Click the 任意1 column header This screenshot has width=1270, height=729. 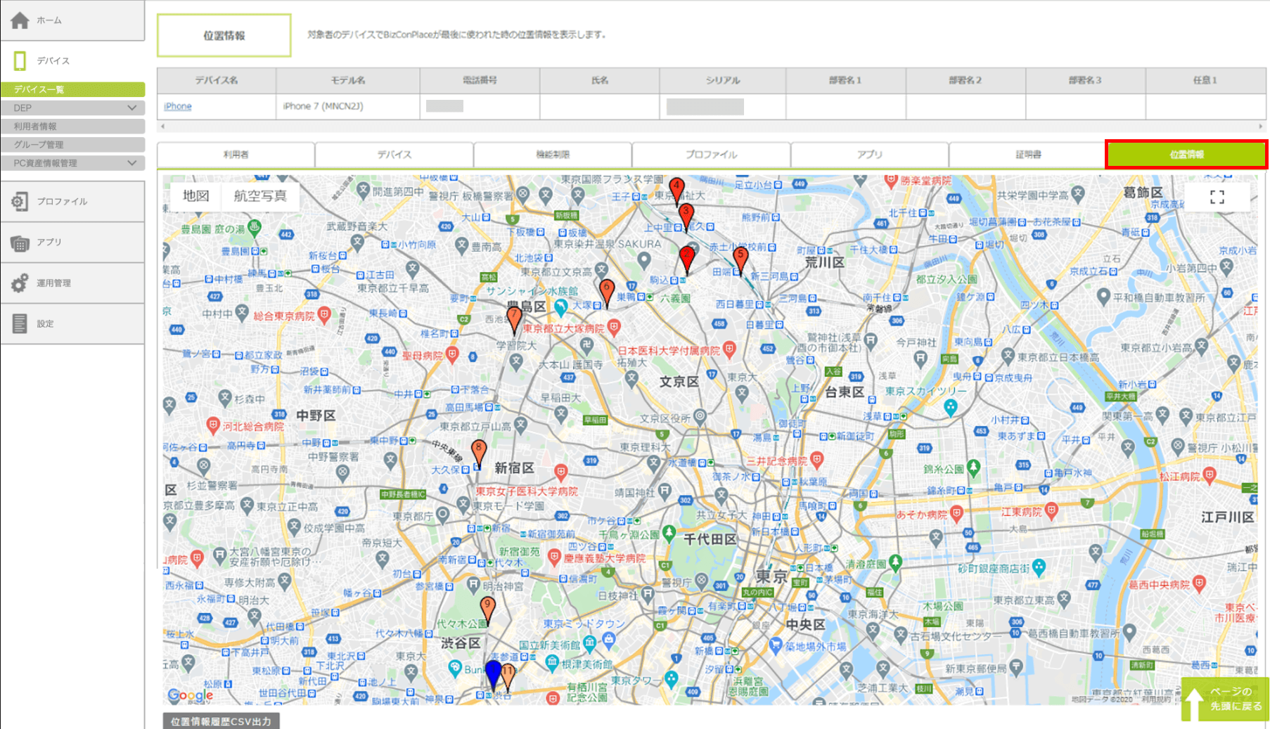click(x=1205, y=80)
